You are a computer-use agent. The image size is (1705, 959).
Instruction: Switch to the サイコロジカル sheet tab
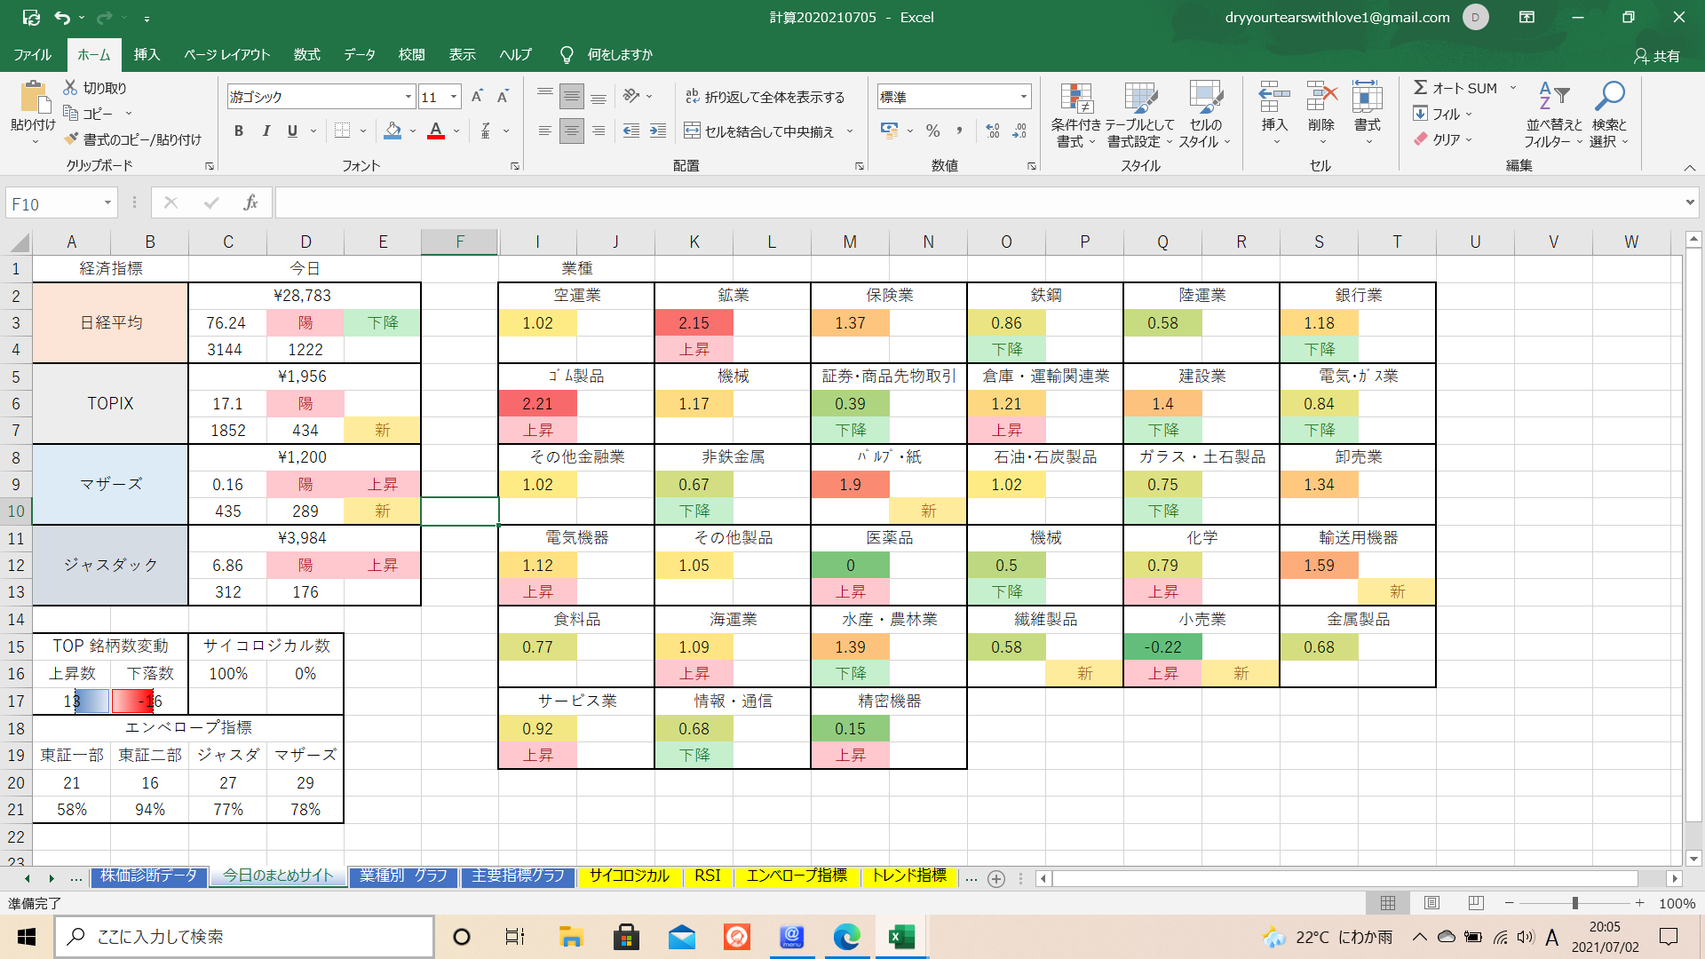pyautogui.click(x=629, y=876)
